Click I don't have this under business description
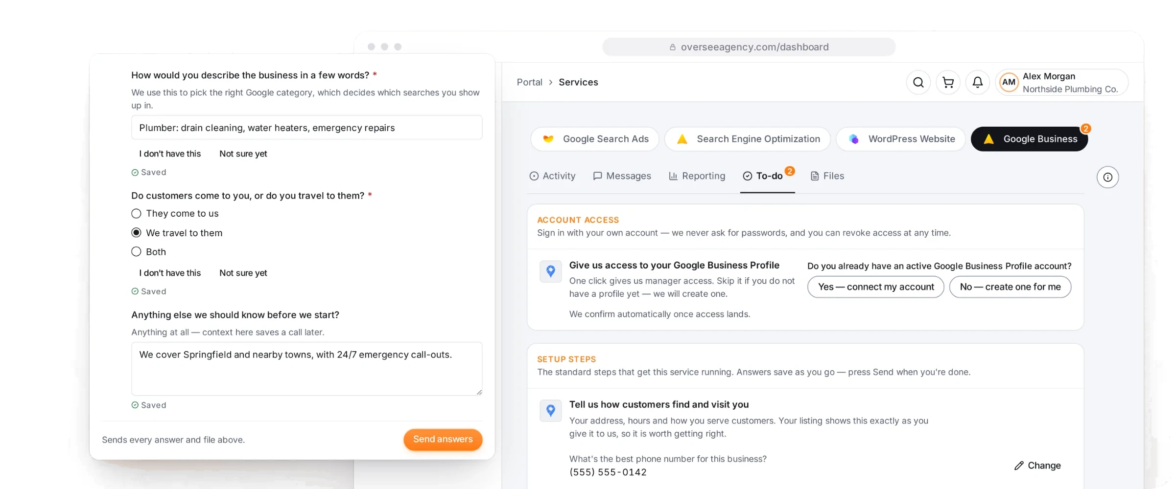 pyautogui.click(x=170, y=154)
